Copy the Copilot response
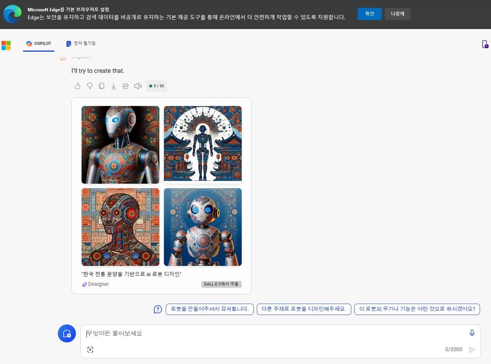Image resolution: width=491 pixels, height=364 pixels. point(102,86)
